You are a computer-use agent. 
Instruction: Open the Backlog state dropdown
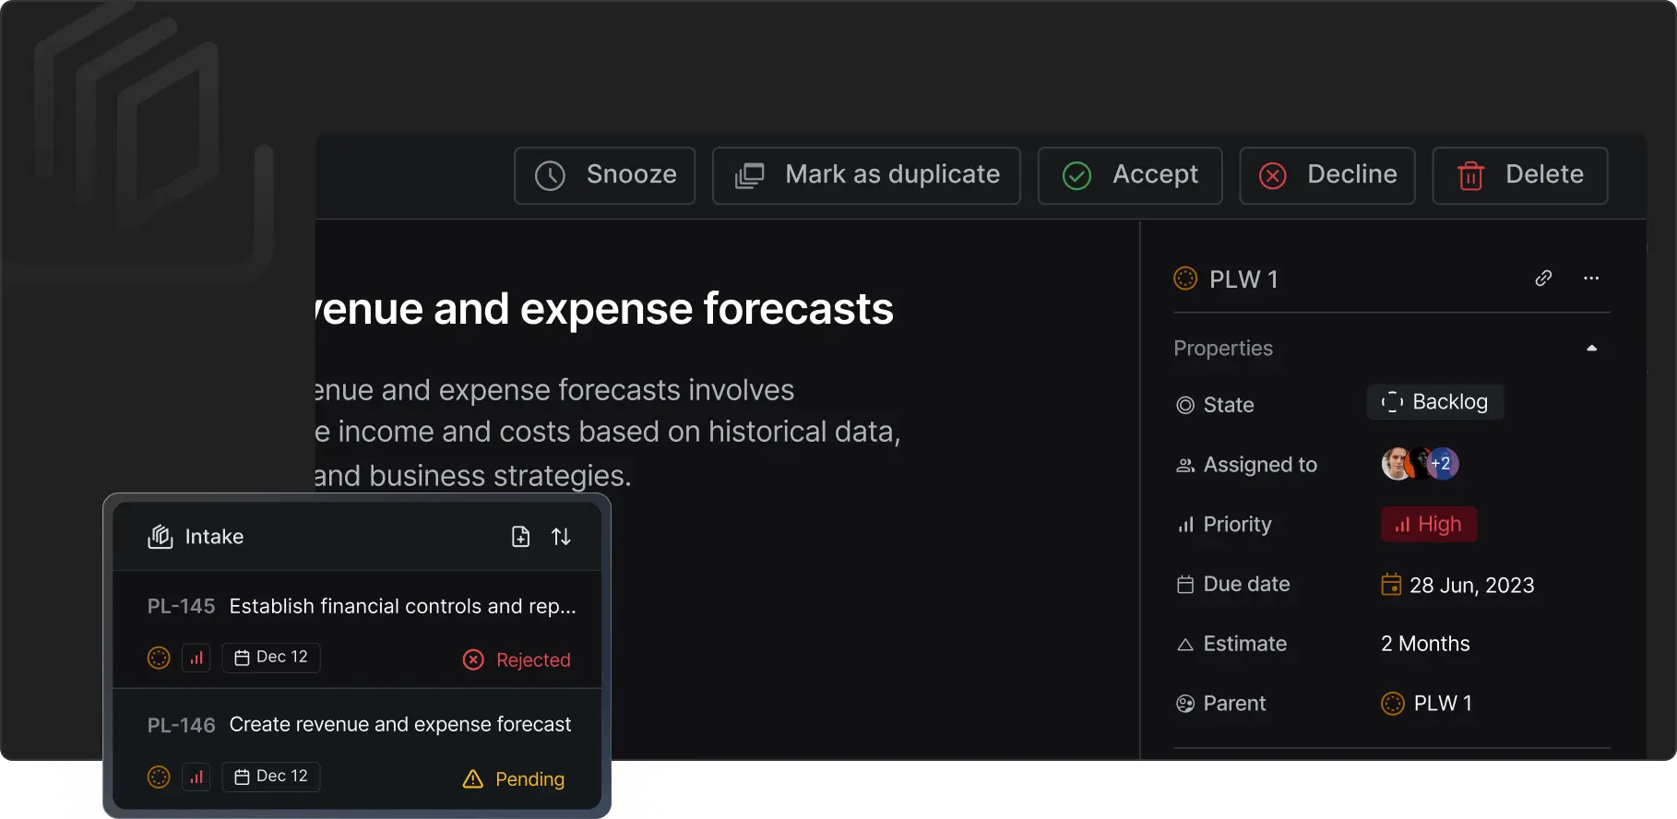pos(1434,402)
